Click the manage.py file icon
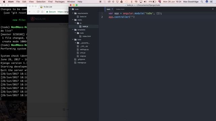Viewport: 216px width, 121px height. point(75,63)
